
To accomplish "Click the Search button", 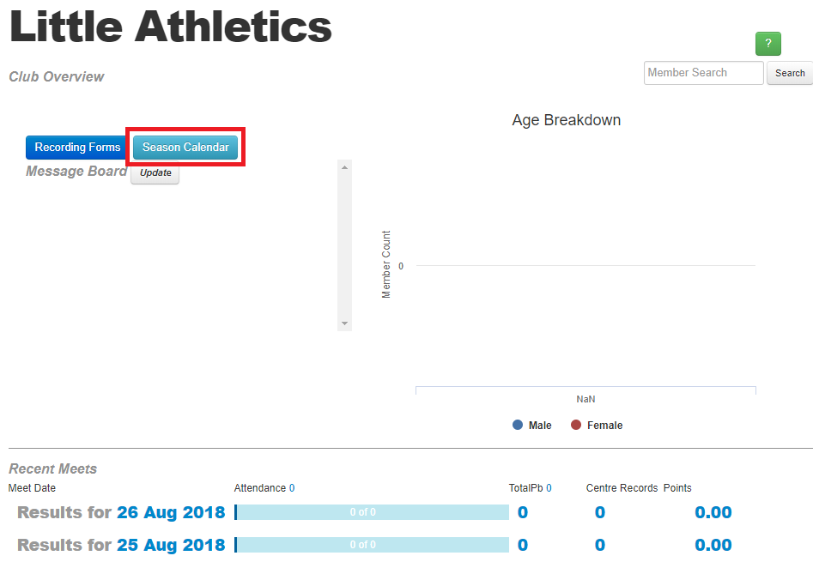I will click(x=790, y=73).
